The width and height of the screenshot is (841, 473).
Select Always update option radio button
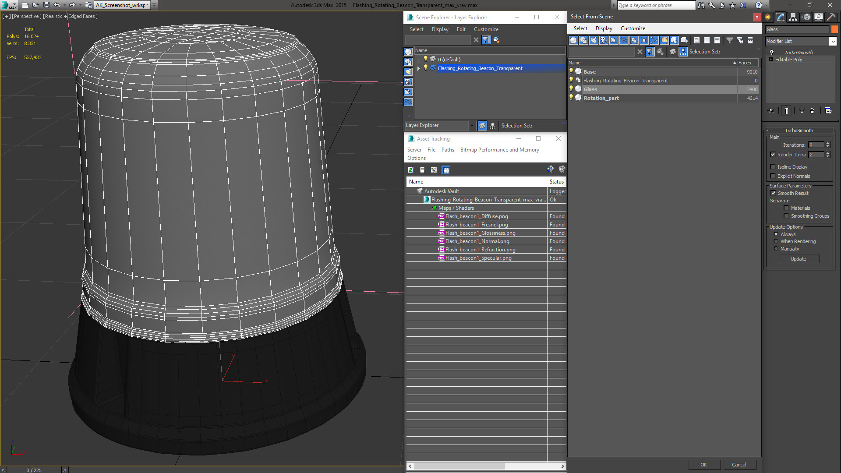coord(776,234)
